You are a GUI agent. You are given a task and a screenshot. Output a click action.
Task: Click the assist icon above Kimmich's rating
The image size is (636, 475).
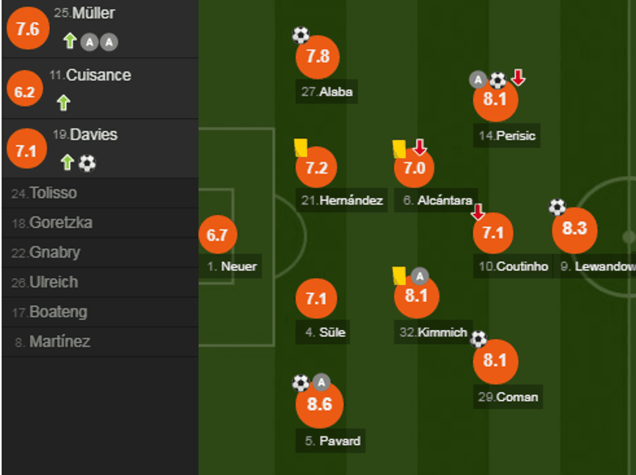point(419,276)
